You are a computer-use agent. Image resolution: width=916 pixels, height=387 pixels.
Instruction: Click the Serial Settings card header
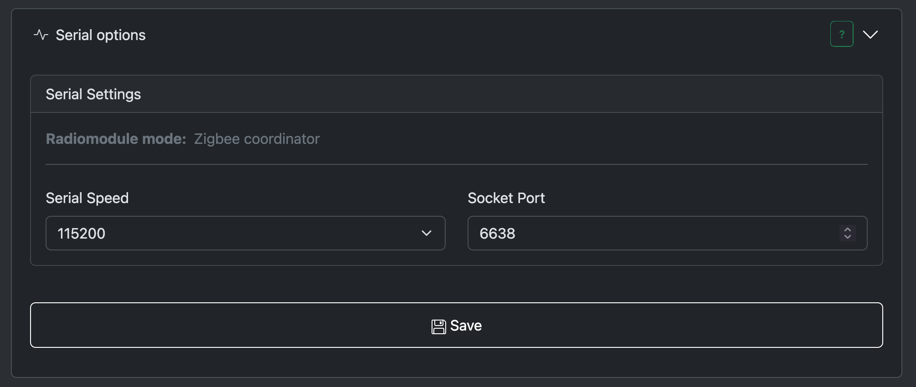pyautogui.click(x=457, y=94)
